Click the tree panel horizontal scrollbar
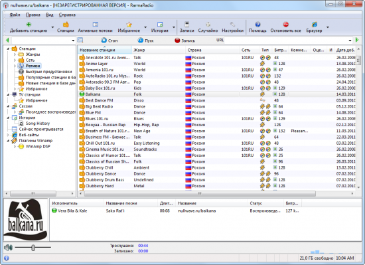The image size is (365, 265). click(x=33, y=193)
